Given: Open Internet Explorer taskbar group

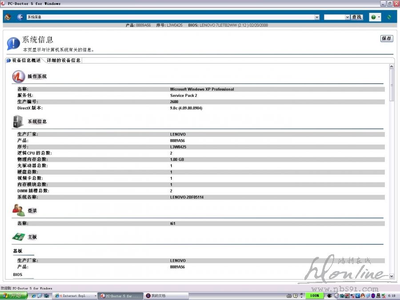Looking at the screenshot, I should click(76, 296).
